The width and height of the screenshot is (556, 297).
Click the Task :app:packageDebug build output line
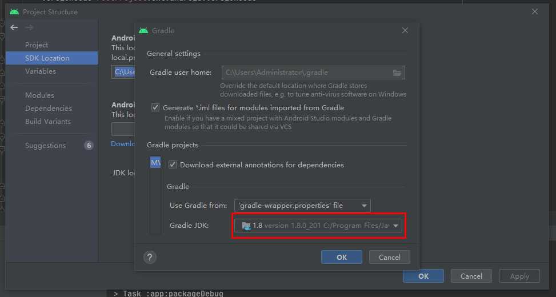tap(169, 294)
